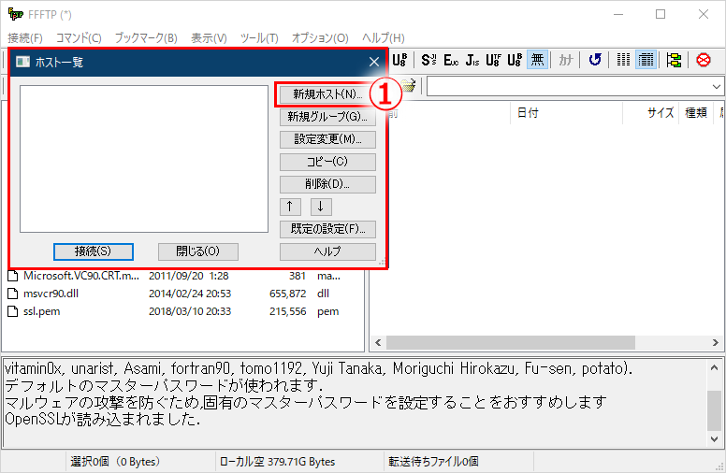The width and height of the screenshot is (726, 473).
Task: Open the 接続(F) menu
Action: point(25,37)
